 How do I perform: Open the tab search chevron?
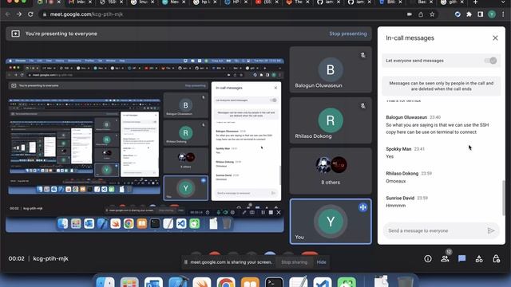coord(504,2)
